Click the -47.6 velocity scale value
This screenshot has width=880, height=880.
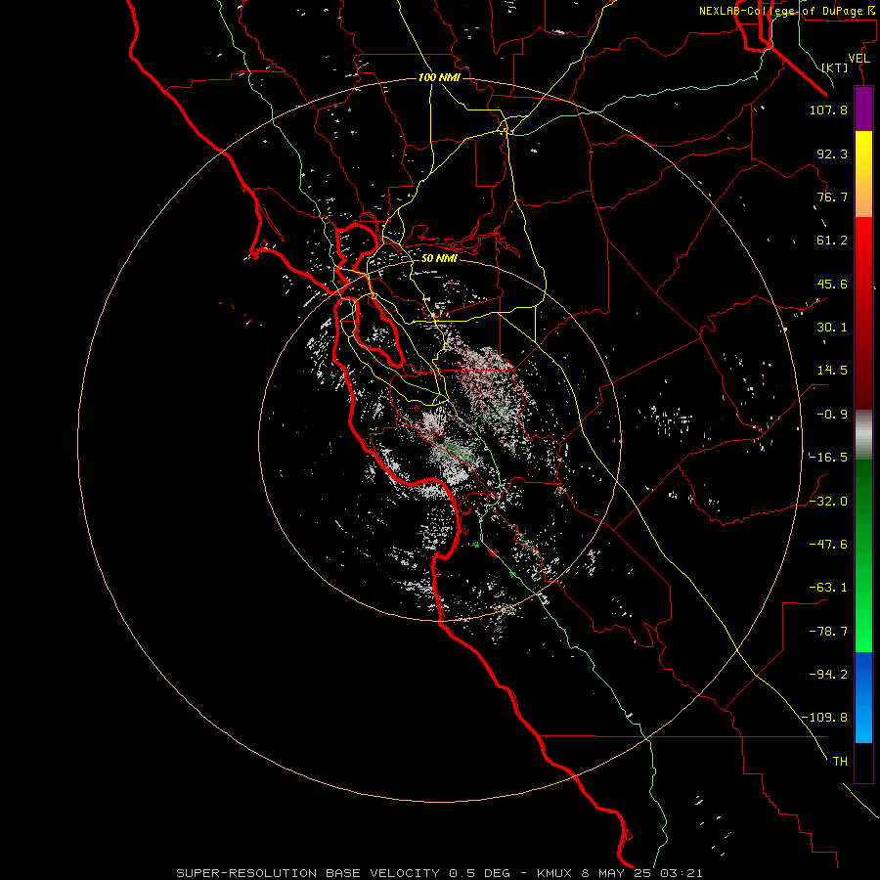pyautogui.click(x=828, y=544)
